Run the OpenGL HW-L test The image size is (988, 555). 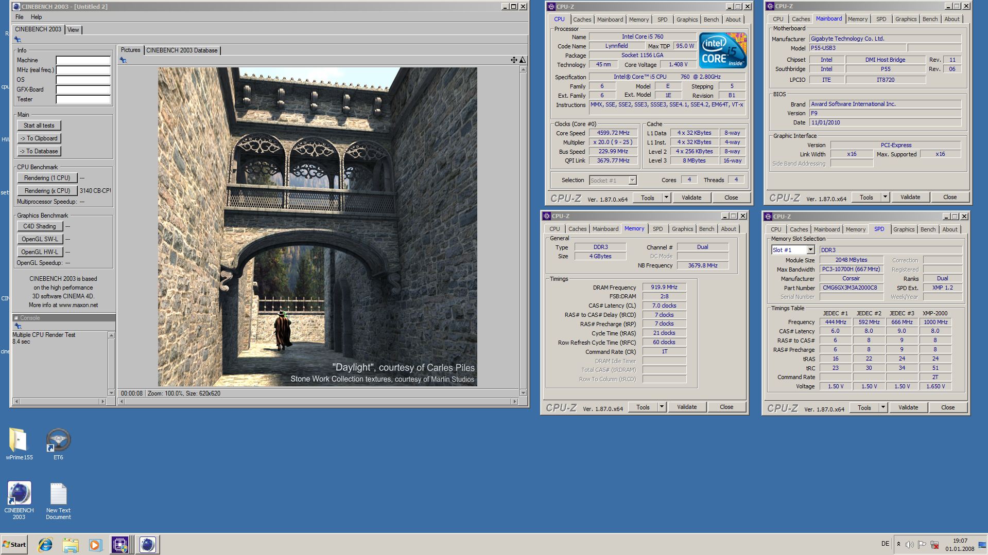point(40,252)
